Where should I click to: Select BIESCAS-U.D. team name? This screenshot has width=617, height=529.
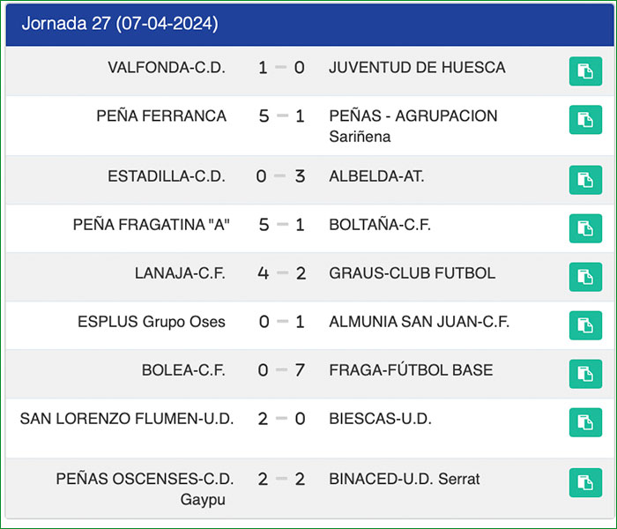click(x=380, y=419)
